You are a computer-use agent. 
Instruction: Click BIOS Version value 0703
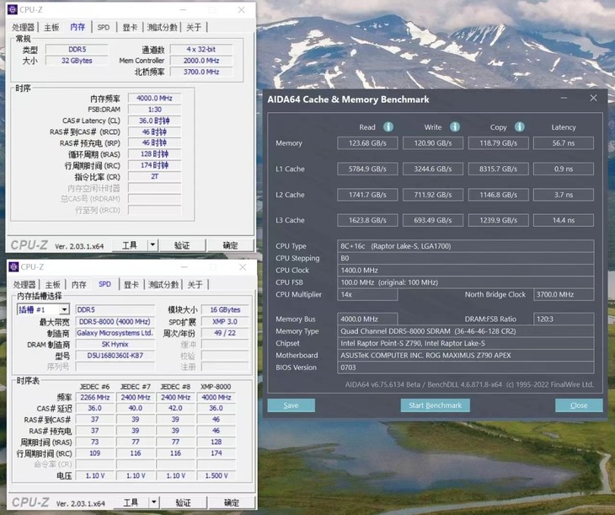466,367
